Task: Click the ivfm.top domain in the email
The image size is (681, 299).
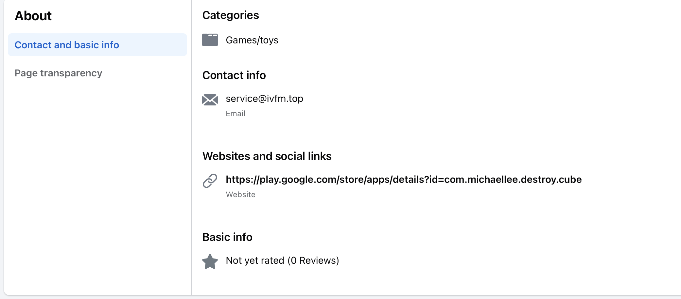Action: 285,99
